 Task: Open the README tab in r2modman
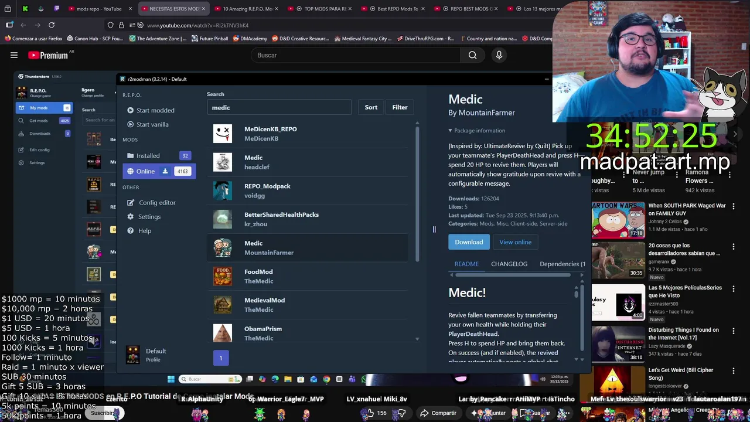[466, 264]
